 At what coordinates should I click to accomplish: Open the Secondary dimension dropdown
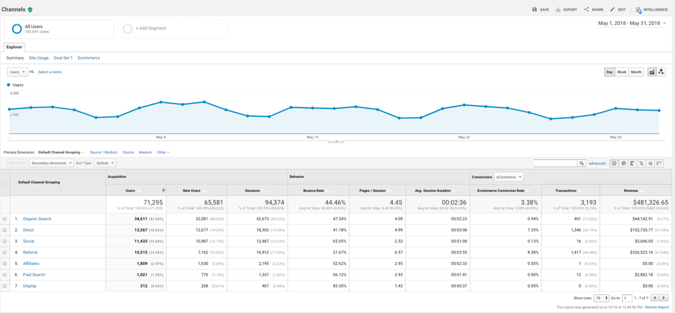point(52,163)
